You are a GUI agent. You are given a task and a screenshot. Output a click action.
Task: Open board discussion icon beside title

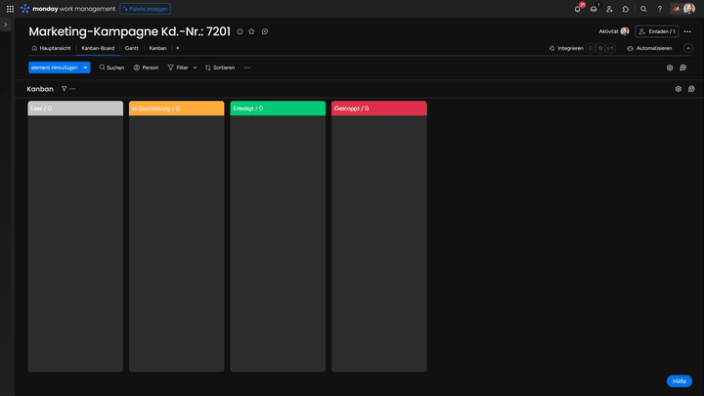[265, 31]
